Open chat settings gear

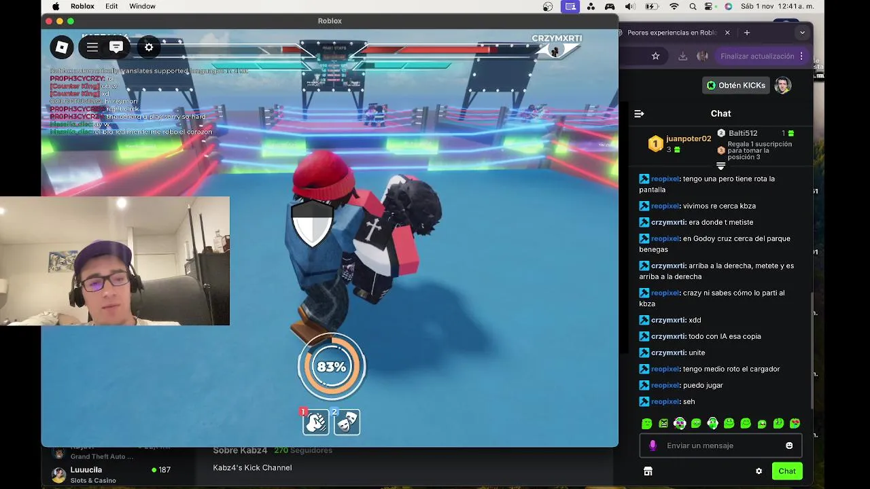click(x=759, y=471)
